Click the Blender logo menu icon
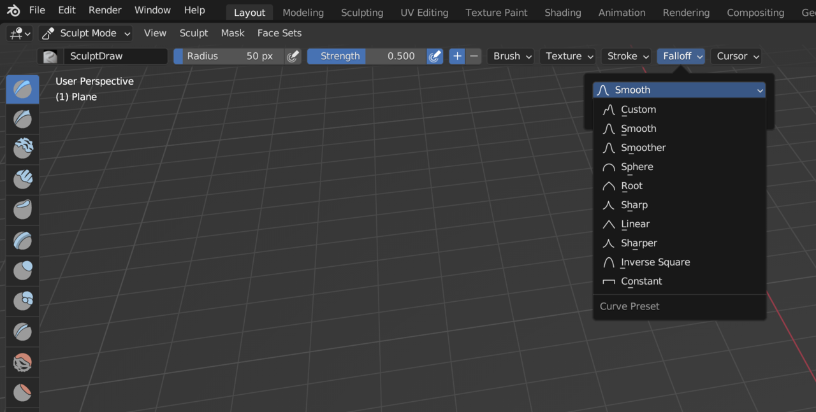816x412 pixels. (13, 10)
